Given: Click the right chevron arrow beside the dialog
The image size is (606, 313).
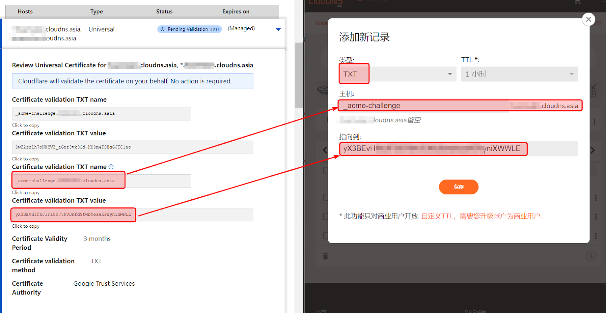Looking at the screenshot, I should pyautogui.click(x=593, y=150).
